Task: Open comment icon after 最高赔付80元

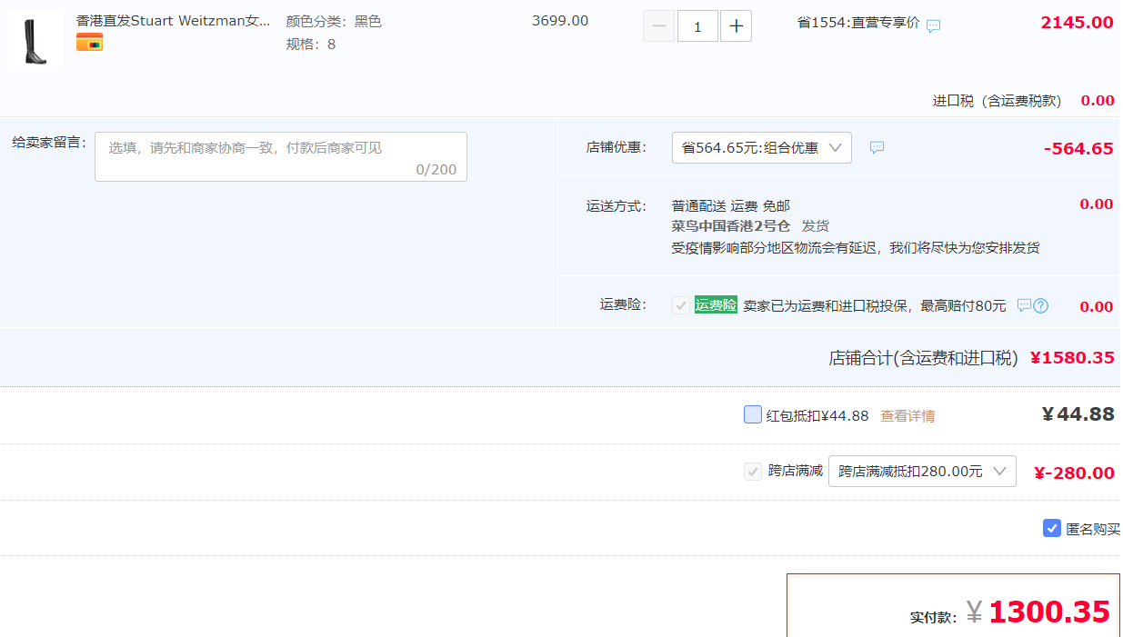Action: [1024, 305]
